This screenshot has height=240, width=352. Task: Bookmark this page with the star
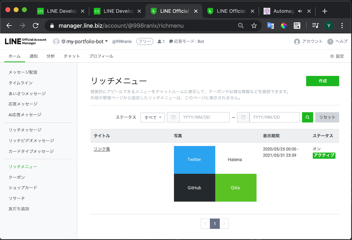point(254,25)
